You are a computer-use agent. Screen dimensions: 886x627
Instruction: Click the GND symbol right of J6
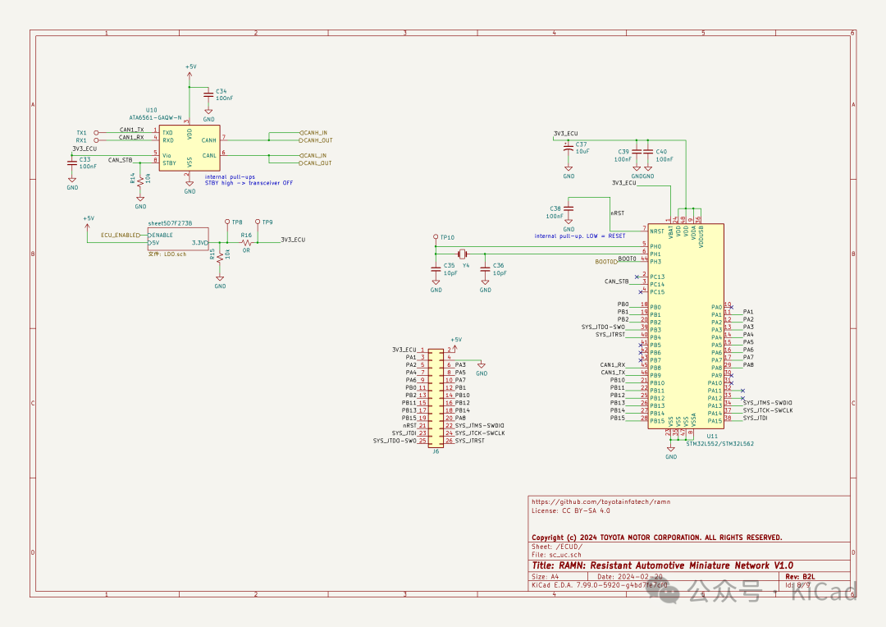tap(482, 369)
